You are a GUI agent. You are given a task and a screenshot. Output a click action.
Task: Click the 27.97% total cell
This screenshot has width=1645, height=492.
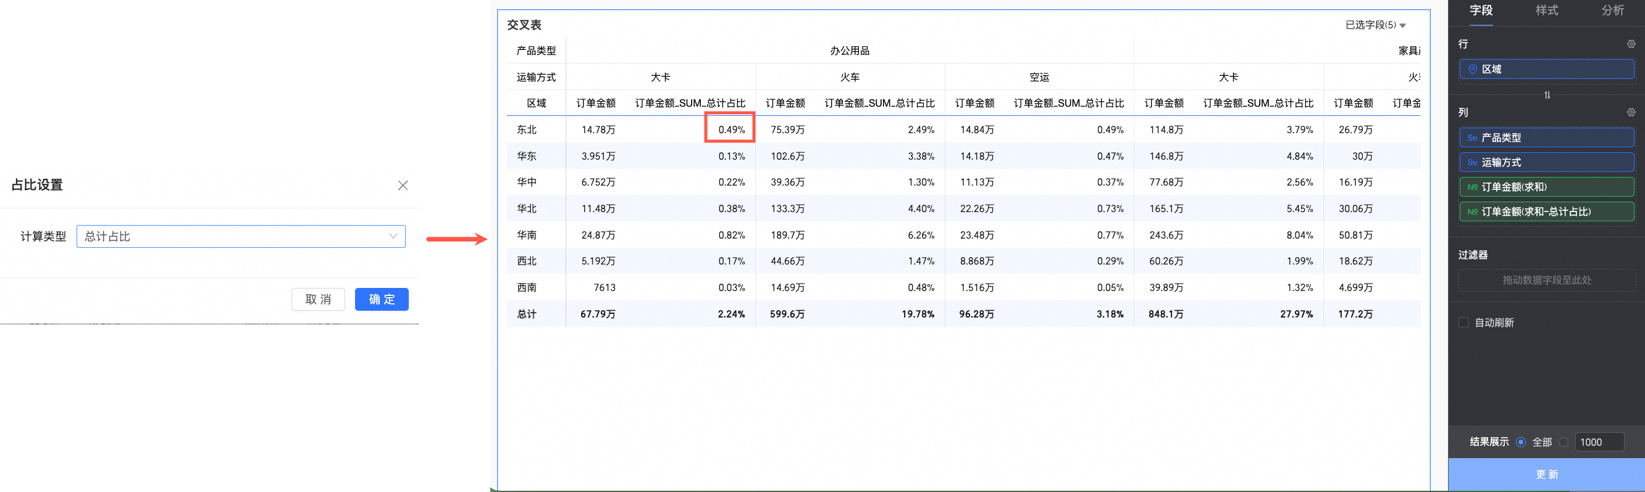[1296, 314]
